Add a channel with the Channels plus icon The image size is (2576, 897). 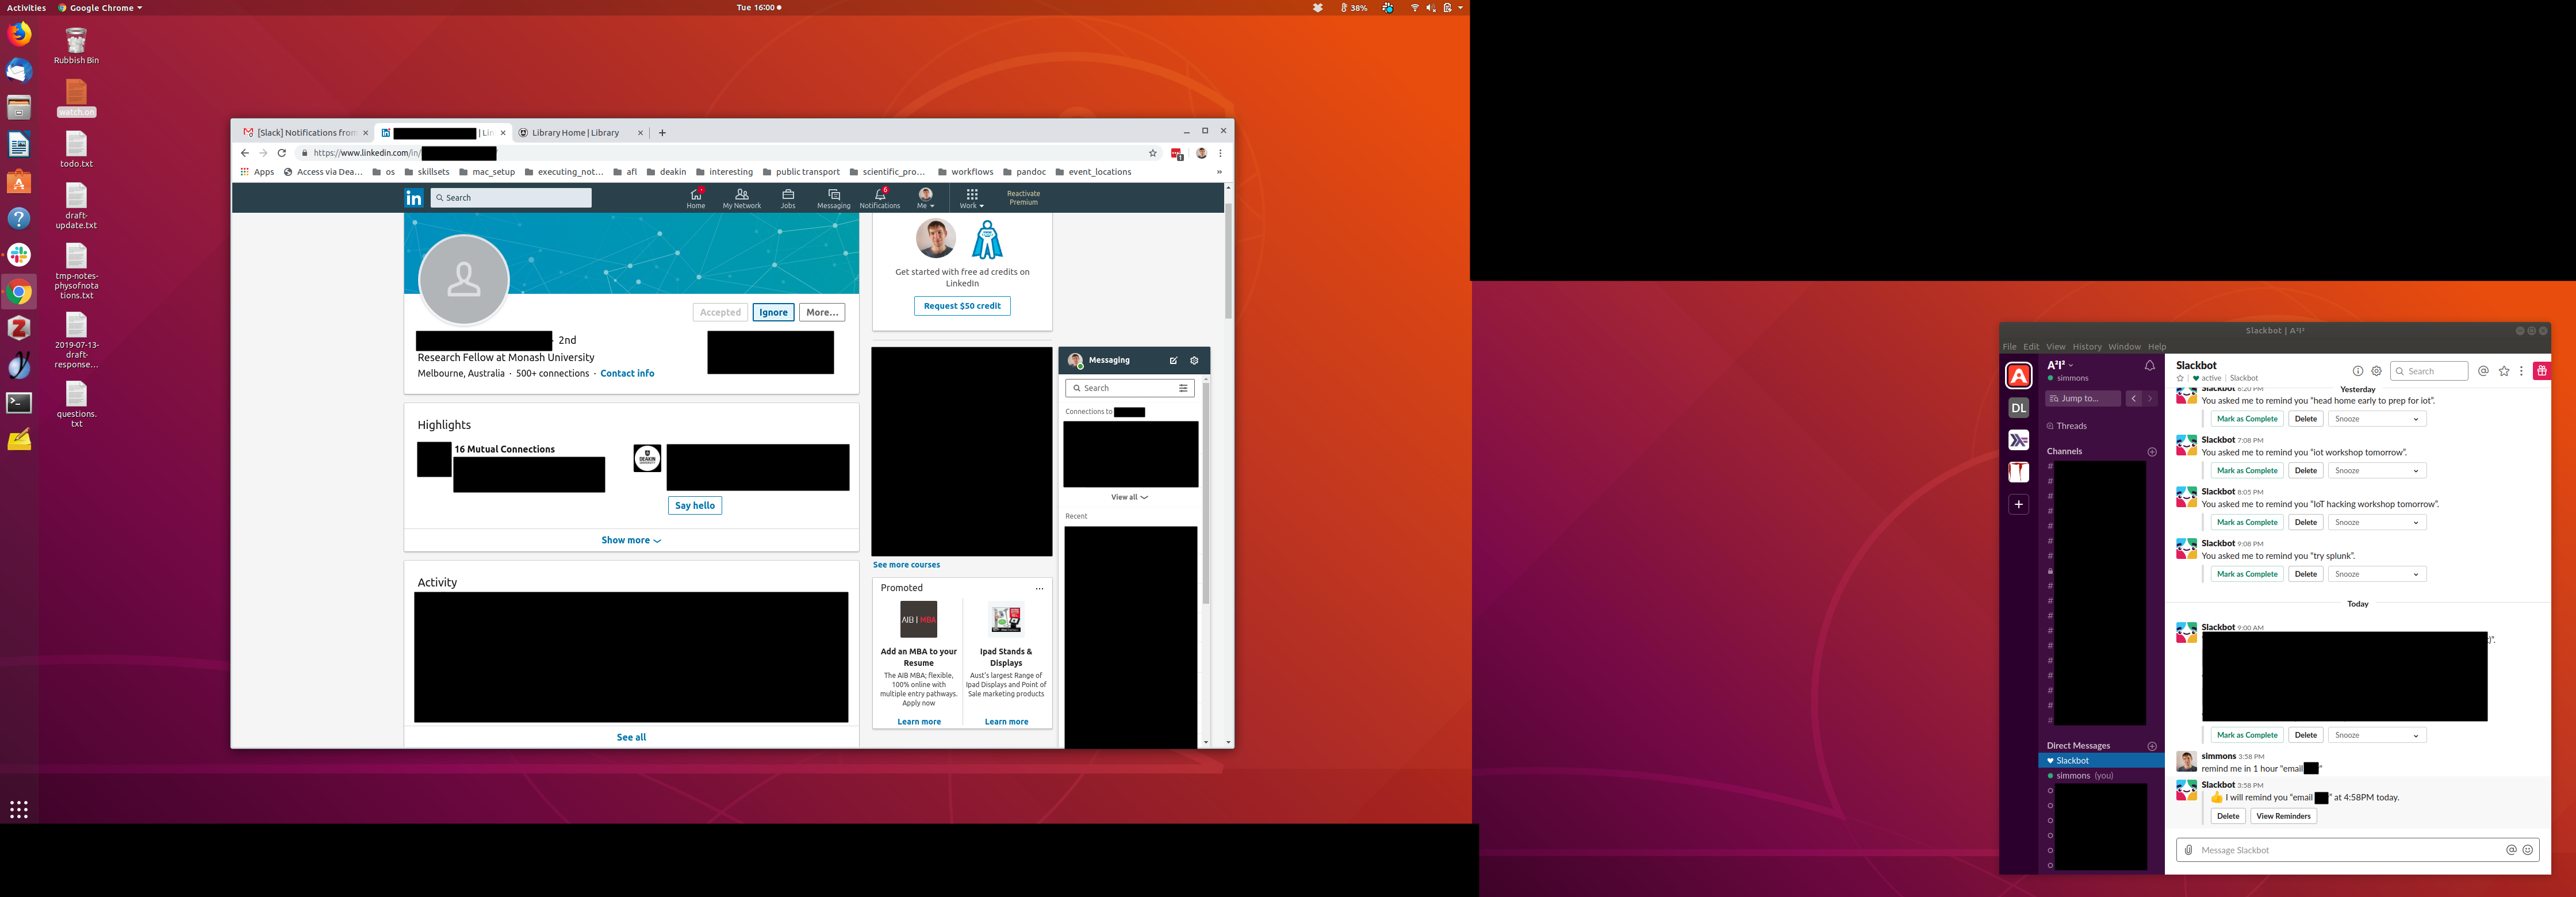2152,452
